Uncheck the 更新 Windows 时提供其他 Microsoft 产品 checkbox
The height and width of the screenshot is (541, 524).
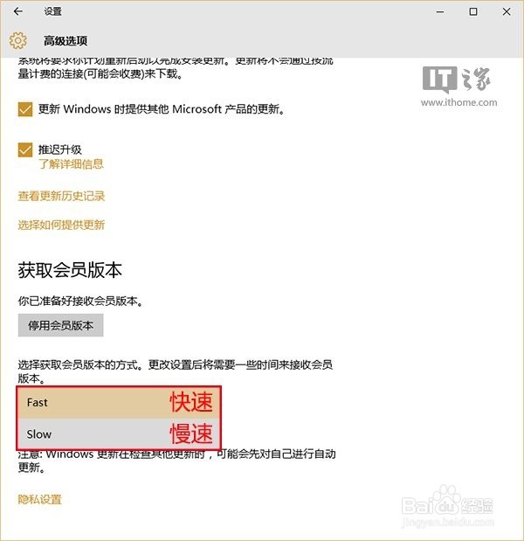point(25,109)
